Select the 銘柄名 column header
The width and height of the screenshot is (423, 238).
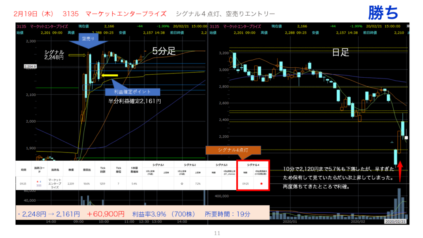click(55, 170)
